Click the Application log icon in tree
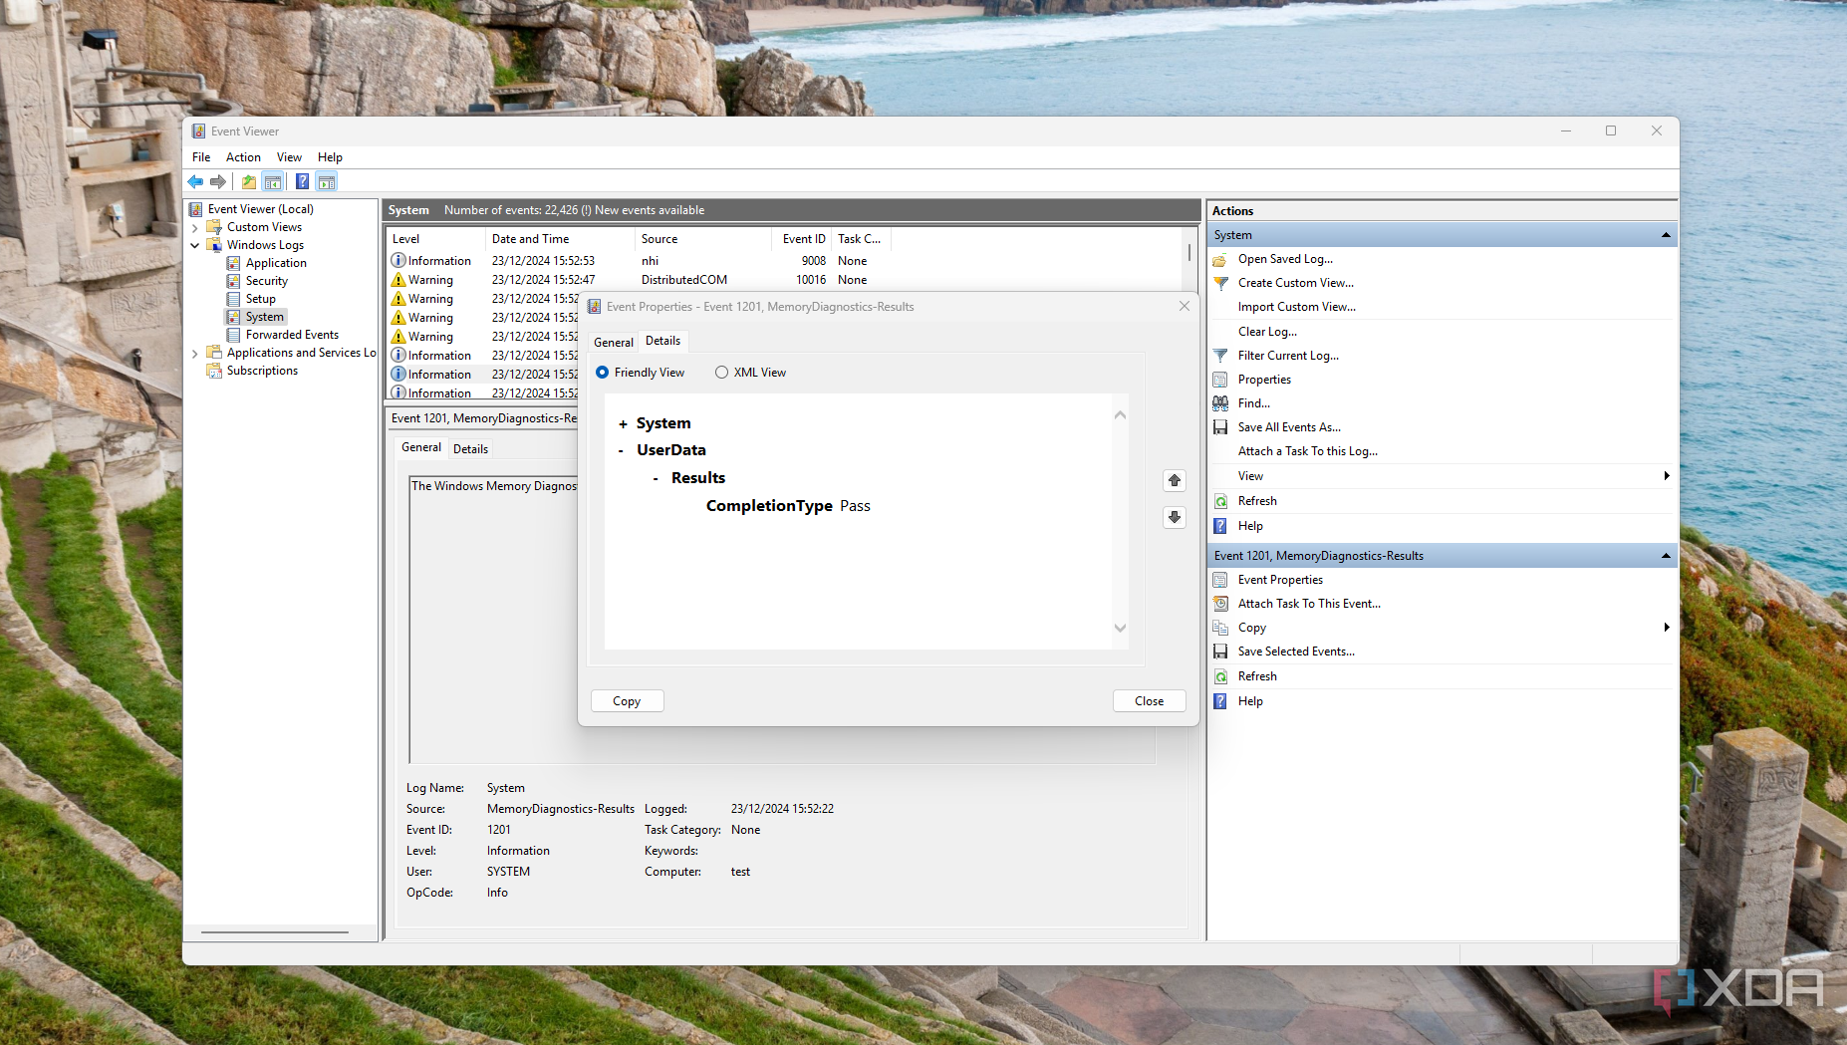The image size is (1847, 1045). (233, 263)
